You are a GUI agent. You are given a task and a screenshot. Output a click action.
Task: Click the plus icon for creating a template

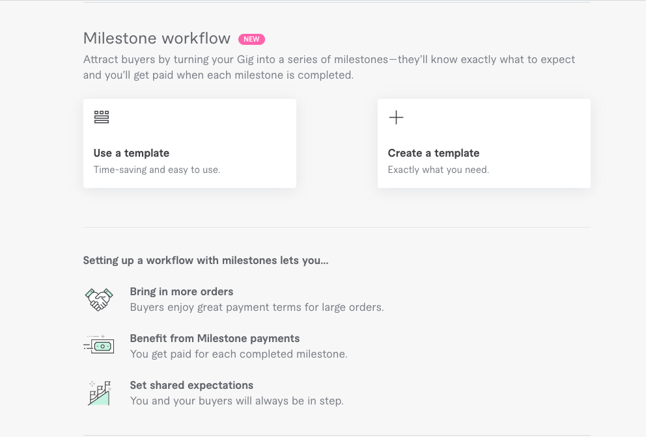(x=396, y=118)
